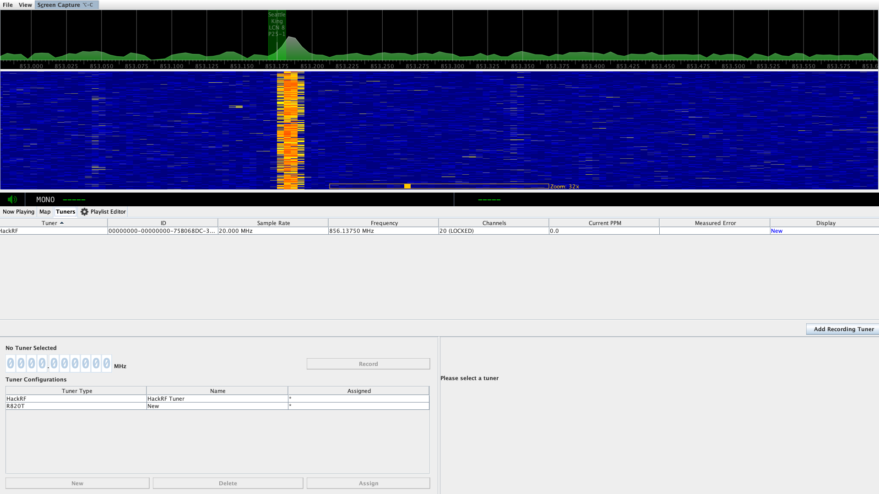Viewport: 879px width, 494px height.
Task: Switch to the Now Playing tab
Action: pyautogui.click(x=18, y=212)
